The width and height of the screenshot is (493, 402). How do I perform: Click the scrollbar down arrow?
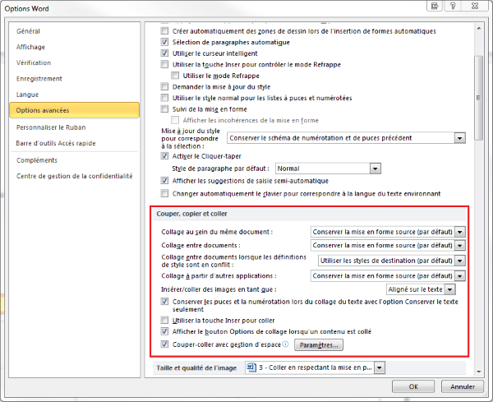click(x=479, y=372)
